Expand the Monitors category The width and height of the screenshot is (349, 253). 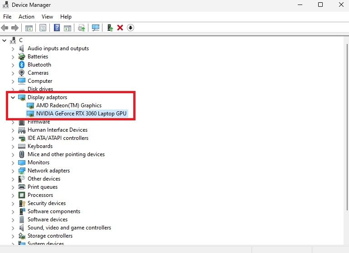(x=13, y=163)
